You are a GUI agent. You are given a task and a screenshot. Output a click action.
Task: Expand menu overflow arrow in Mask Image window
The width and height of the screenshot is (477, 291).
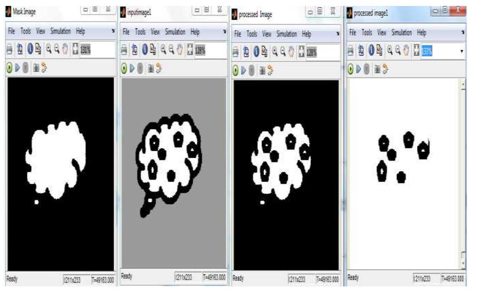click(112, 33)
